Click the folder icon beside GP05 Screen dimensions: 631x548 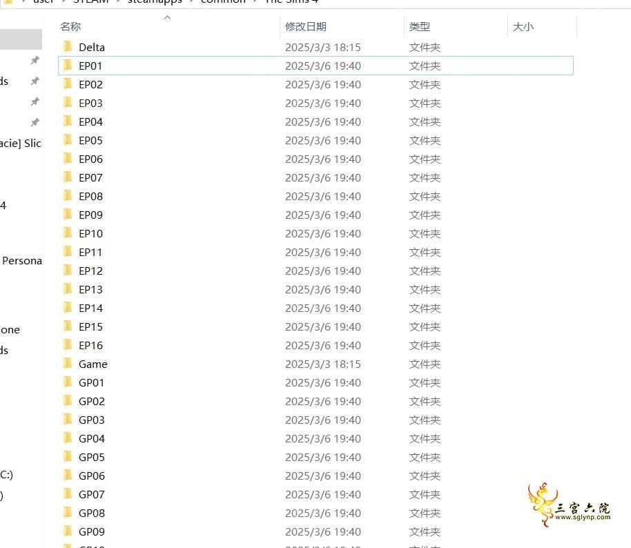click(x=68, y=457)
